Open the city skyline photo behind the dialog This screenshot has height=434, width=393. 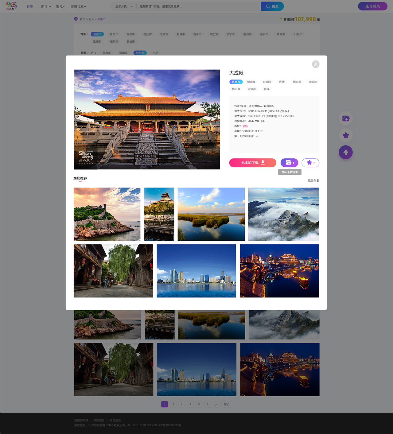tap(197, 370)
